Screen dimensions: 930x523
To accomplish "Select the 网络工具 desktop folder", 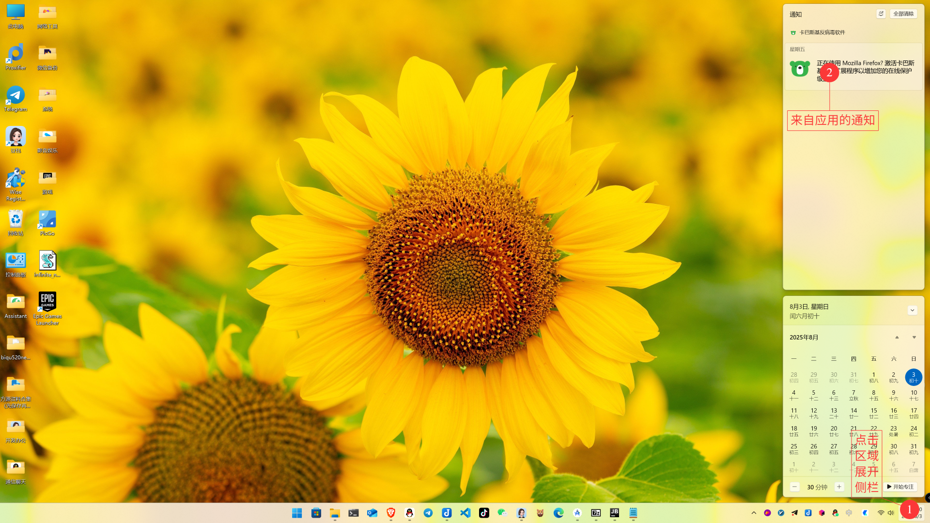I will pos(47,16).
